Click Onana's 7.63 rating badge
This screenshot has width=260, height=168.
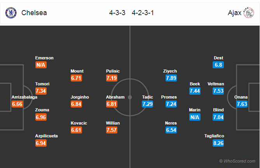pos(242,104)
